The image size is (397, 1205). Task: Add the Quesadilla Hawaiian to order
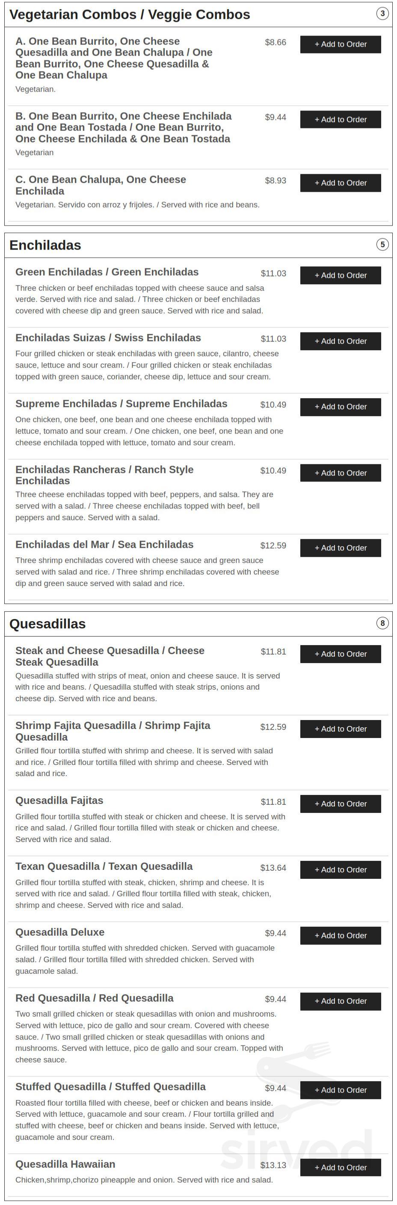(x=340, y=1167)
